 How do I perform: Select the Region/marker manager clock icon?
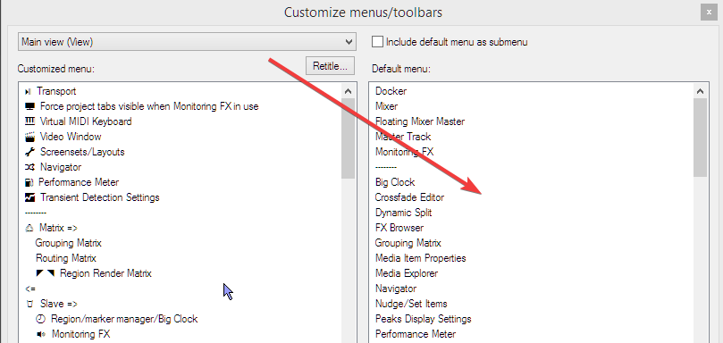pos(41,319)
